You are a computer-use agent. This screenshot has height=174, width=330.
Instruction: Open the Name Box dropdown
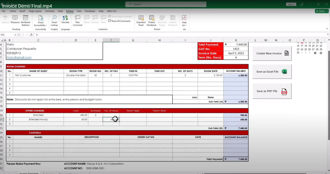(15, 35)
